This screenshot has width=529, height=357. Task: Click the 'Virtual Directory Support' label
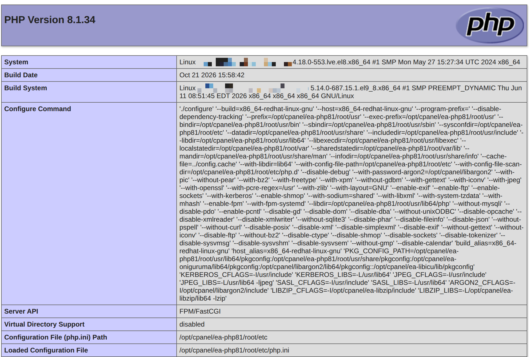(x=44, y=324)
